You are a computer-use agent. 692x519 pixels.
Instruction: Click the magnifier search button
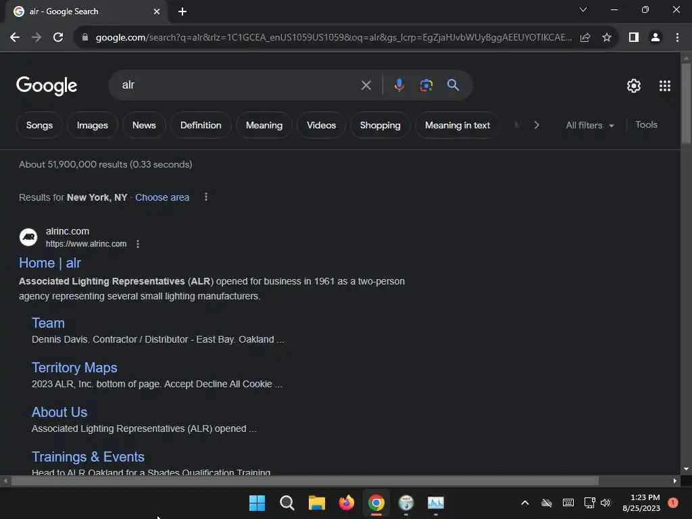(453, 85)
